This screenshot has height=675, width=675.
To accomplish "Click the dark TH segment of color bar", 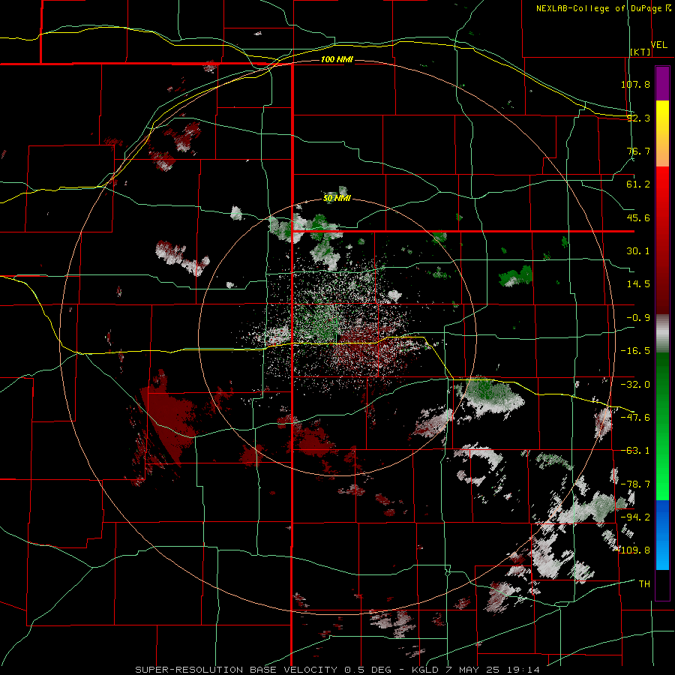I will pos(662,585).
